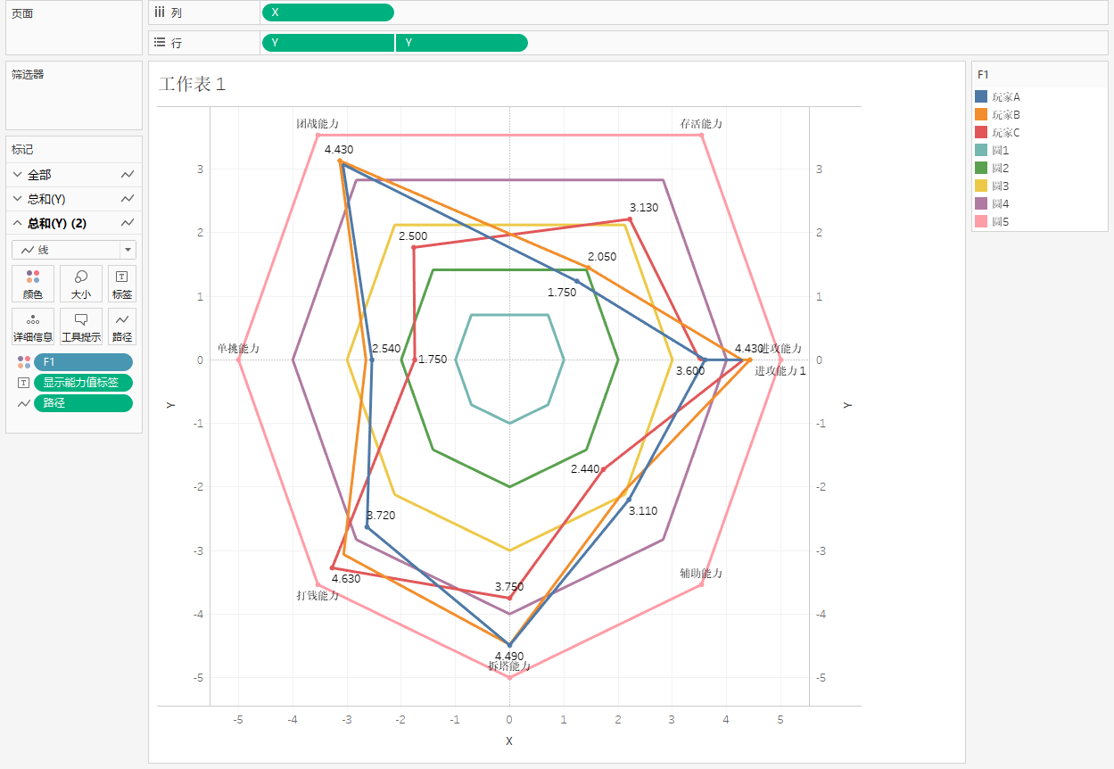This screenshot has height=769, width=1114.
Task: Click the 打钱能力 axis label on chart
Action: (318, 595)
